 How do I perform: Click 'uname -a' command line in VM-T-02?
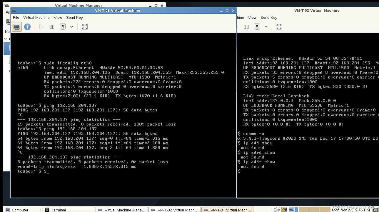click(253, 133)
